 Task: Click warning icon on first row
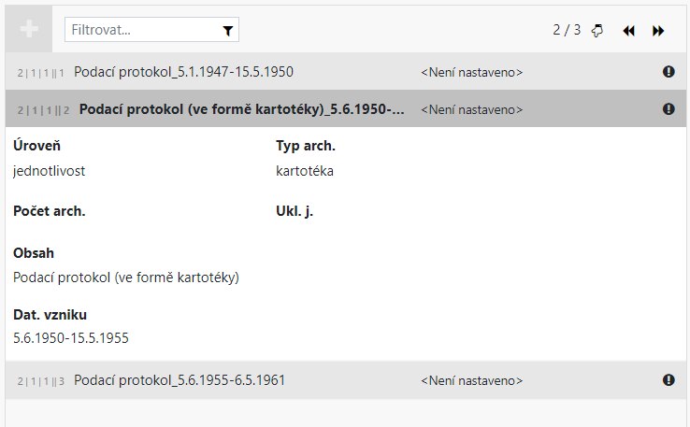pos(668,72)
